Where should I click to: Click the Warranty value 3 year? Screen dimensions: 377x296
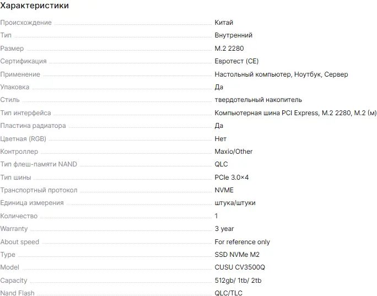224,229
